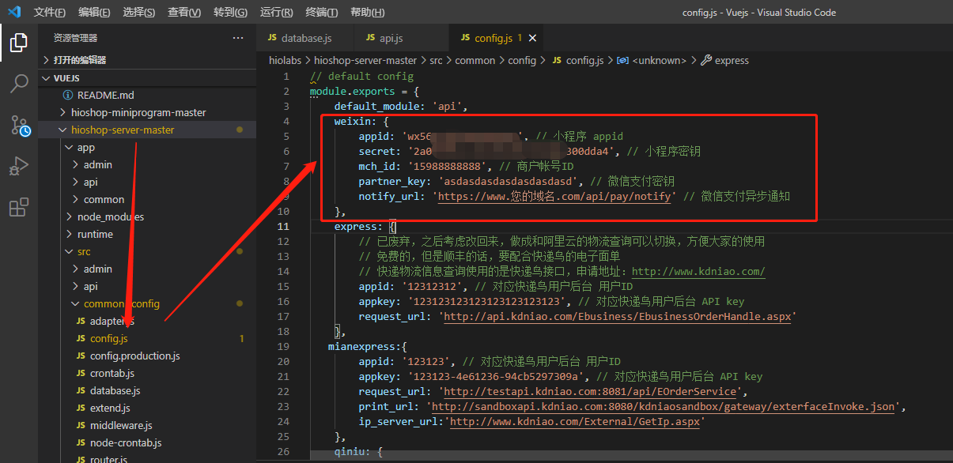Open the Search view in activity bar
Image resolution: width=953 pixels, height=463 pixels.
tap(18, 84)
